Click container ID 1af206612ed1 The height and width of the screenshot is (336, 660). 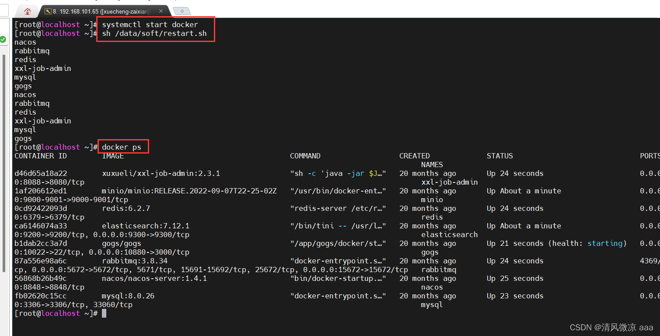point(41,191)
